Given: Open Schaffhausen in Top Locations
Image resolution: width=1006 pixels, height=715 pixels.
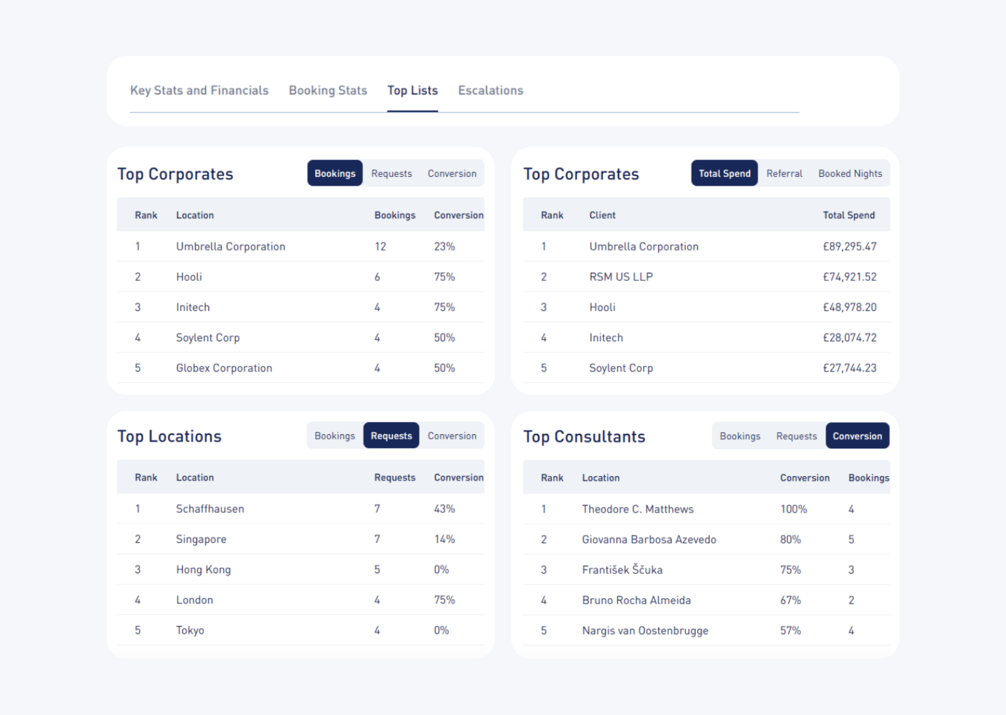Looking at the screenshot, I should click(x=210, y=508).
